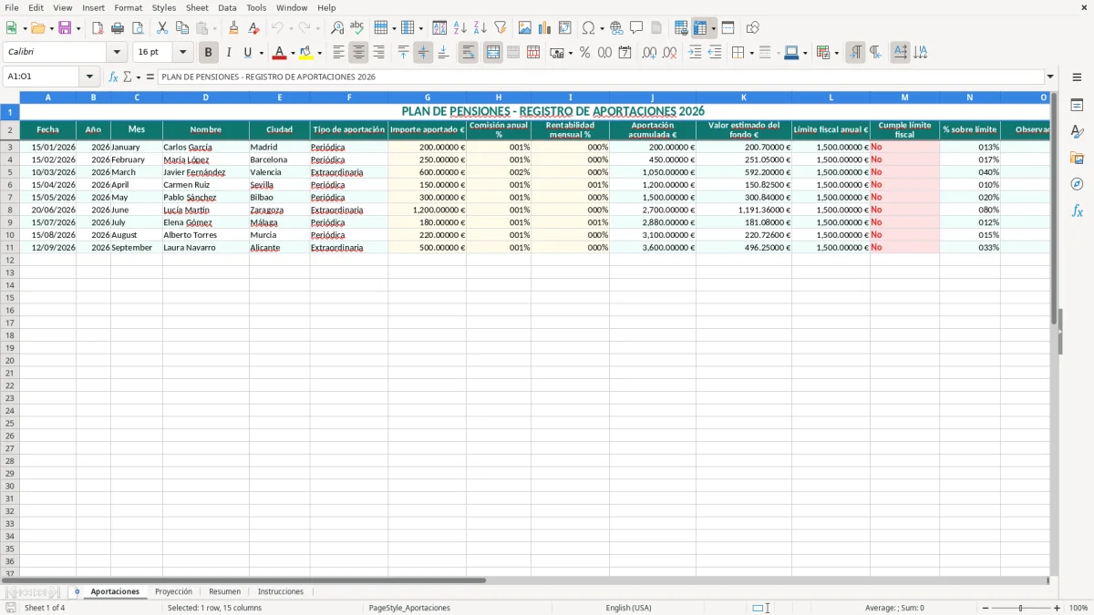Expand the formula bar
Screen dimensions: 1094x615
click(x=1050, y=77)
